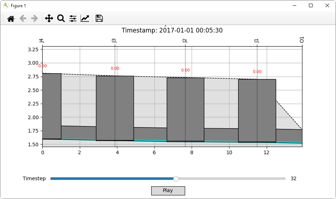
Task: Go forward to the next view
Action: click(35, 18)
